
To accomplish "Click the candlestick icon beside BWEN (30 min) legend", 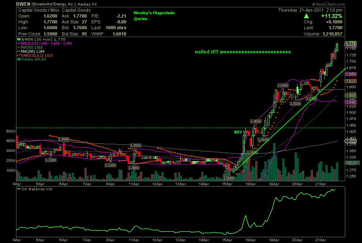I will [x=19, y=39].
